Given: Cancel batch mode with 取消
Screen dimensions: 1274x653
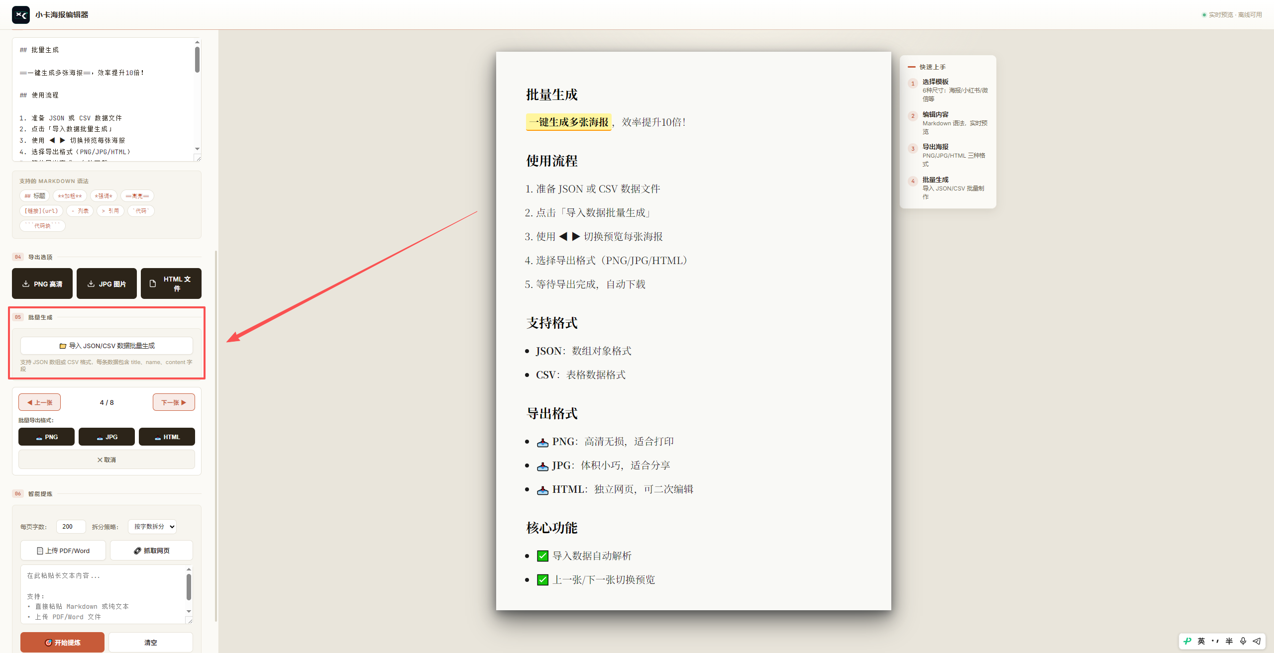Looking at the screenshot, I should coord(106,460).
